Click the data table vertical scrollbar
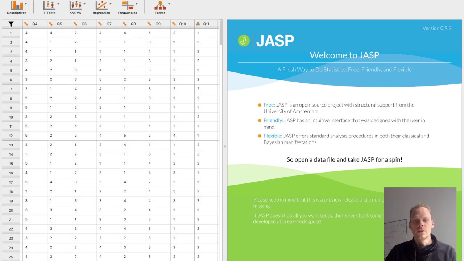 tap(221, 33)
